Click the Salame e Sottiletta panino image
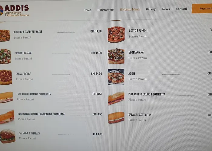This screenshot has height=151, width=212. 116,118
